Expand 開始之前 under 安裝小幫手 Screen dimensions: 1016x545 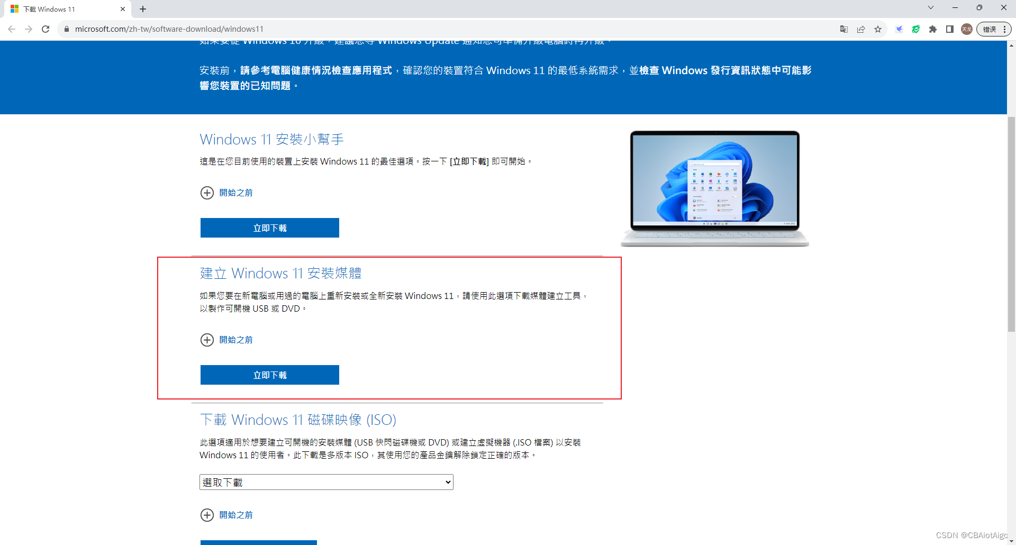click(226, 193)
